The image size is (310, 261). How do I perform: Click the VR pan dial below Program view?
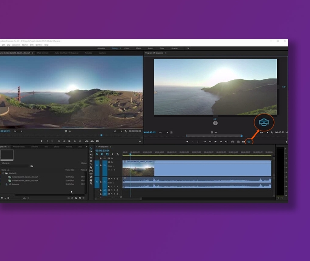point(215,123)
